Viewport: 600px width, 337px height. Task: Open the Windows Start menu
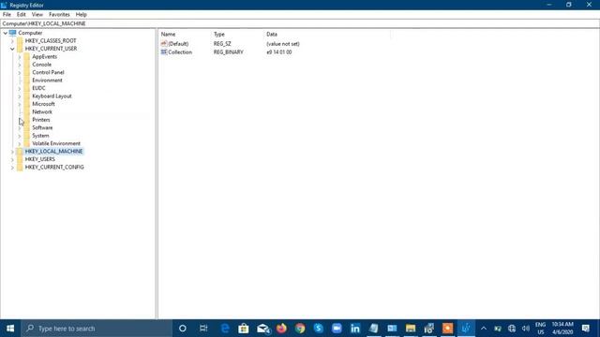(10, 329)
